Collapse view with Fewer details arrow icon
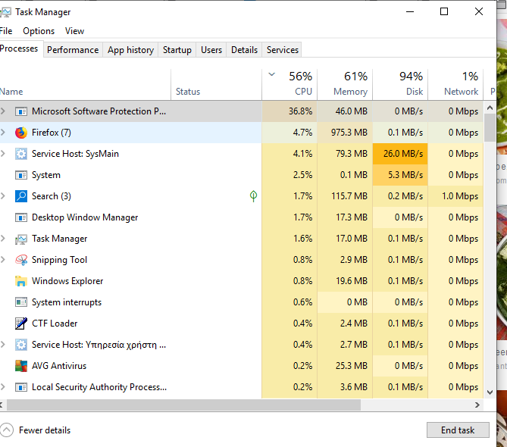This screenshot has height=447, width=507. [7, 430]
